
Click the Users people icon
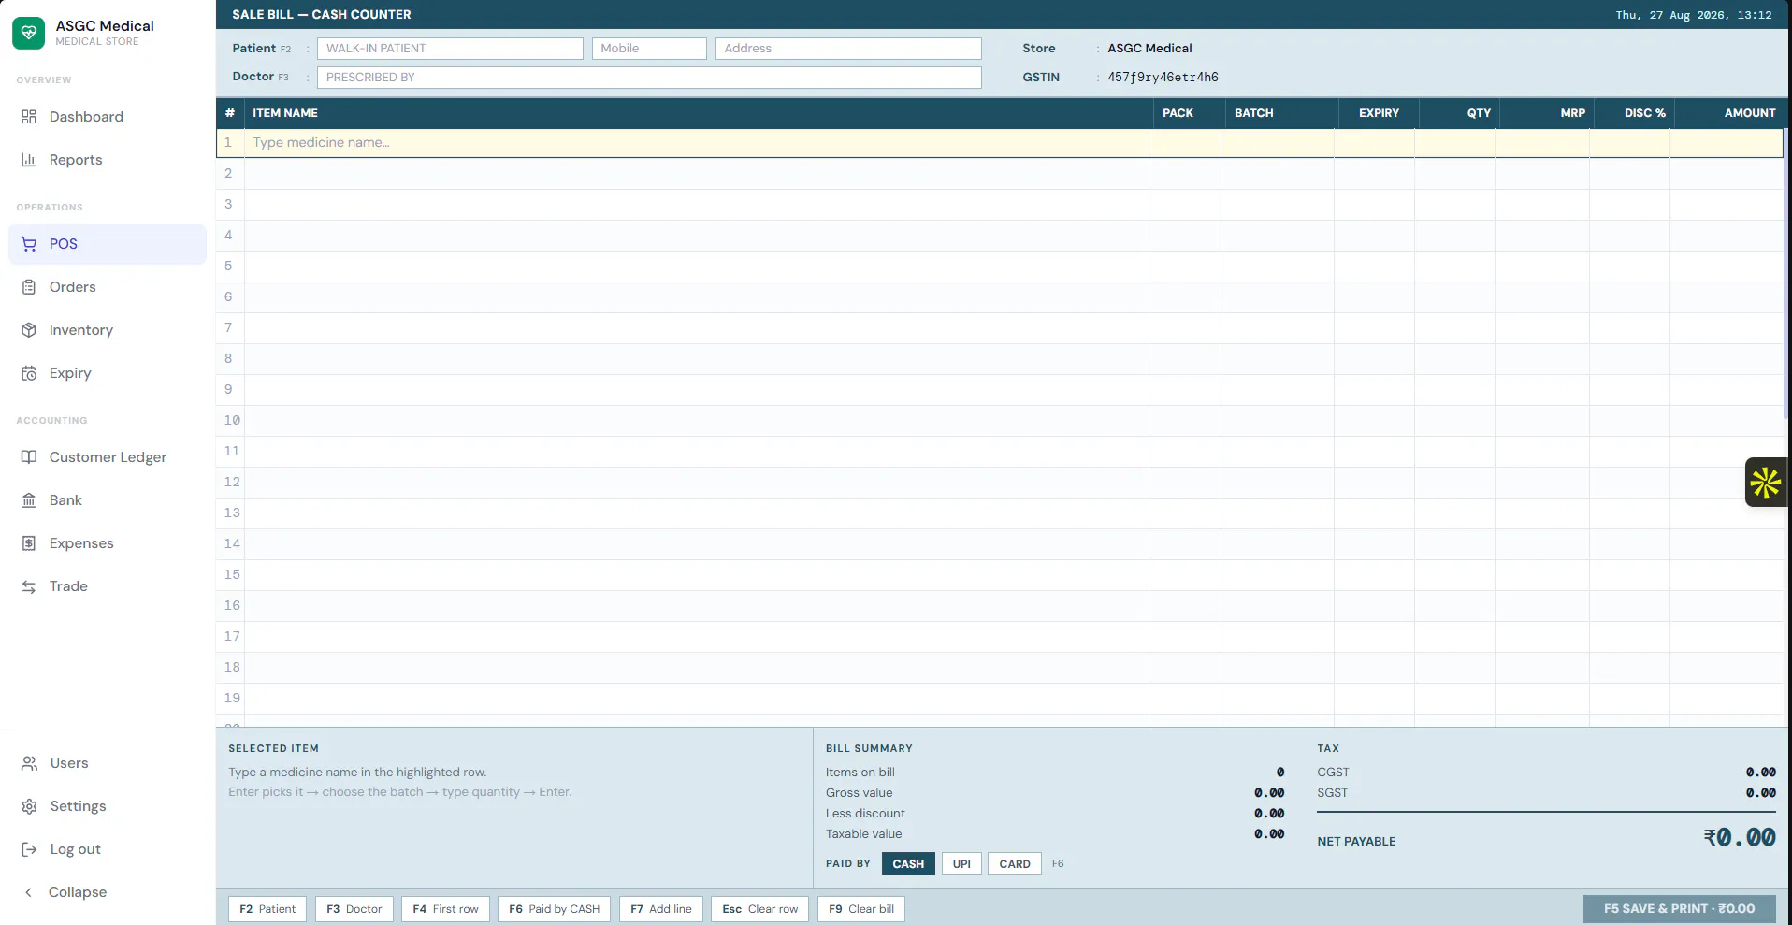click(30, 763)
